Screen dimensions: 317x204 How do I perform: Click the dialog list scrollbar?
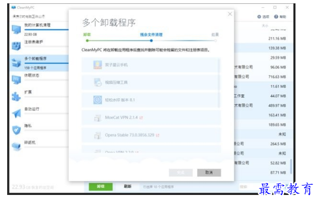click(219, 82)
